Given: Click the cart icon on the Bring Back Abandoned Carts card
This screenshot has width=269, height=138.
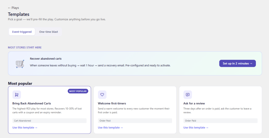Looking at the screenshot, I should point(17,95).
